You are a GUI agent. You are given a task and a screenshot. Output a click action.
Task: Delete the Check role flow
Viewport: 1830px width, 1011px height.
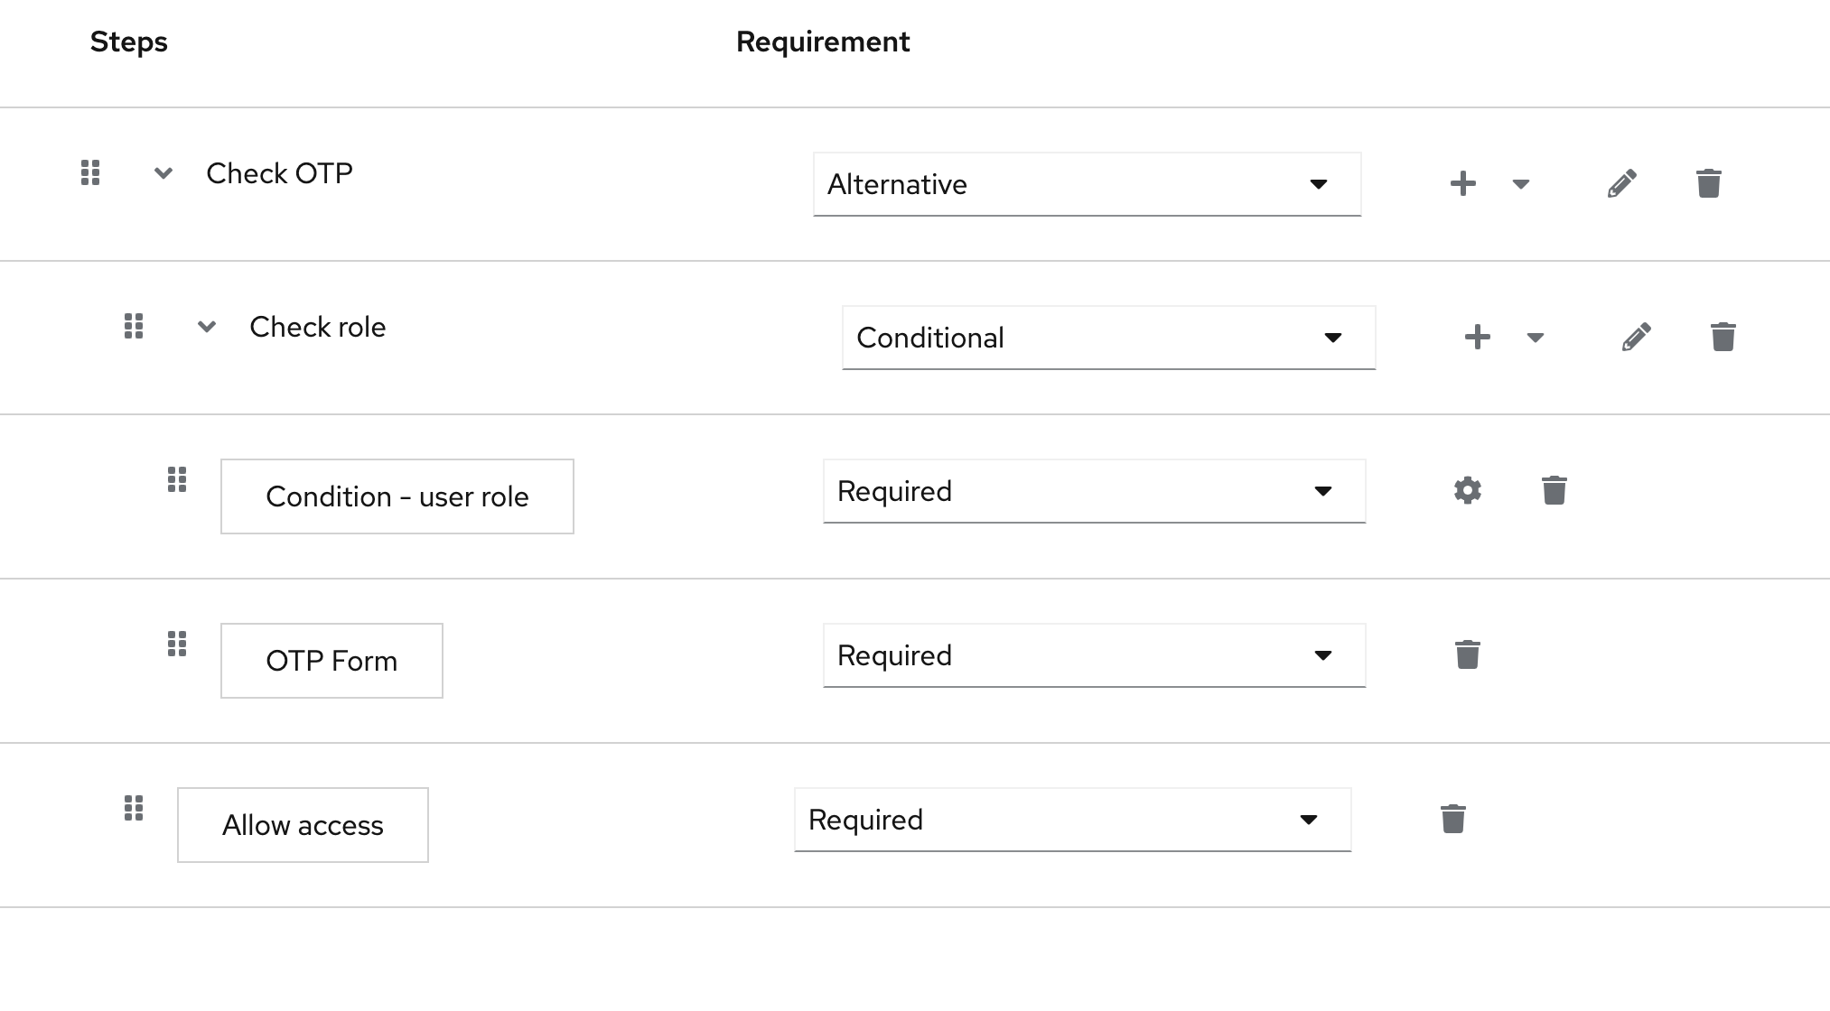[x=1723, y=337]
